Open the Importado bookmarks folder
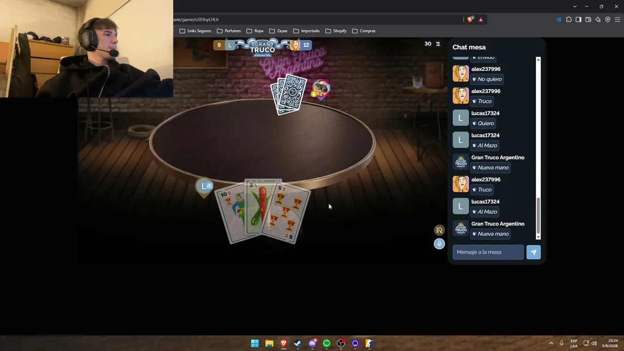Viewport: 624px width, 351px height. [307, 31]
